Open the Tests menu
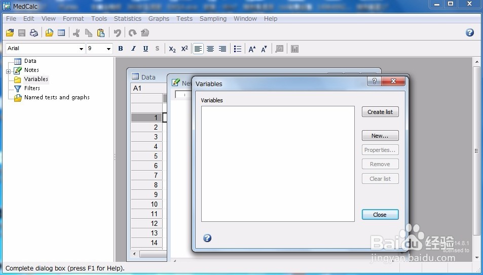The height and width of the screenshot is (275, 483). pos(184,18)
